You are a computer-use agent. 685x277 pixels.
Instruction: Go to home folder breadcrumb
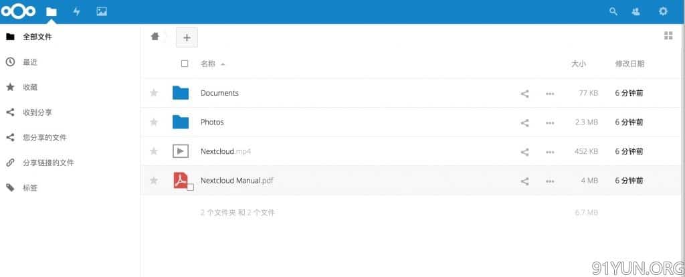155,37
